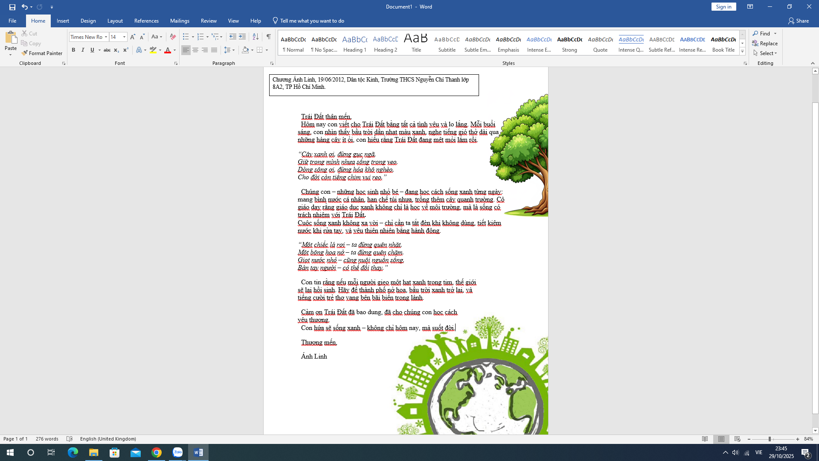This screenshot has height=461, width=819.
Task: Open Zalo from the taskbar
Action: [x=177, y=452]
